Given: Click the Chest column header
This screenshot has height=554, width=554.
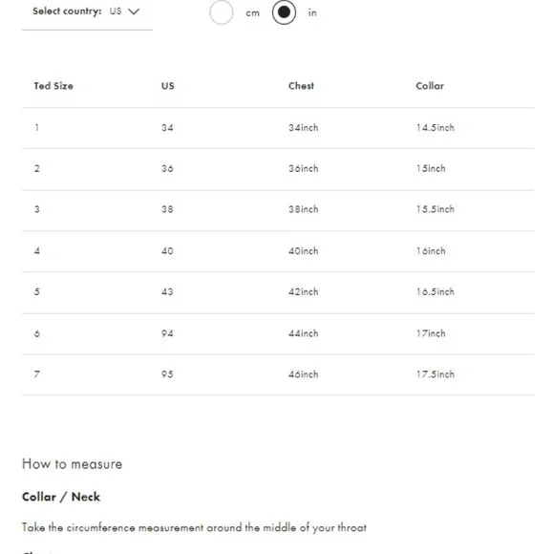Looking at the screenshot, I should [301, 86].
